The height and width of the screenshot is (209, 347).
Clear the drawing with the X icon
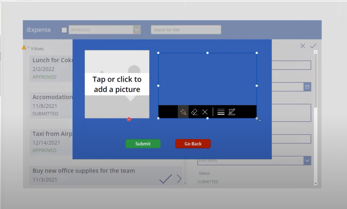pos(205,112)
